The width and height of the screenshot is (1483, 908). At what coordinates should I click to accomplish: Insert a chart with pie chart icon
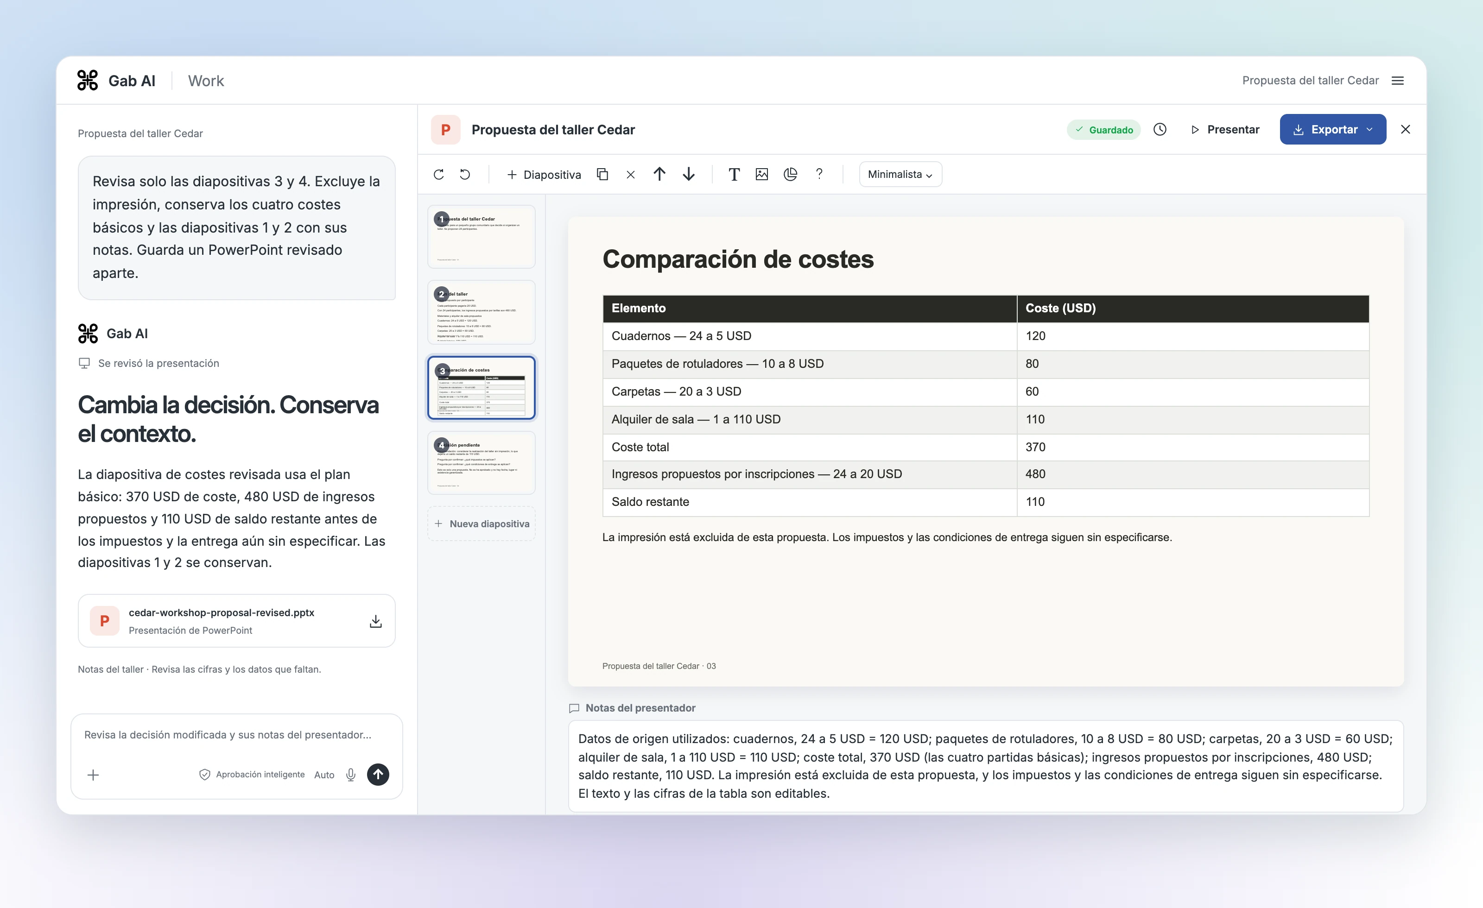[791, 175]
